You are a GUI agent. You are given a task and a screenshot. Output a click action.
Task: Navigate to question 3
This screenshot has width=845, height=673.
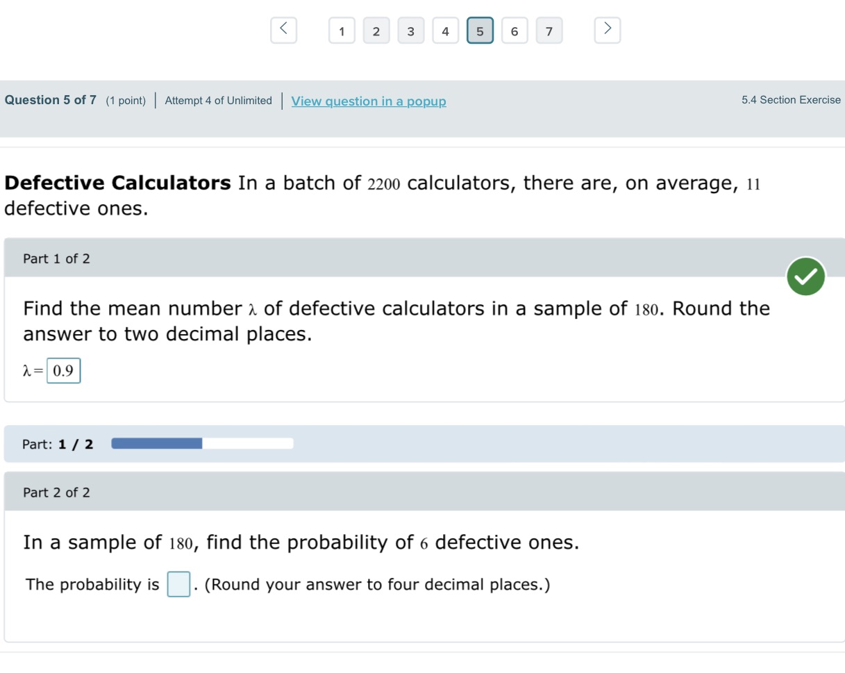(411, 31)
